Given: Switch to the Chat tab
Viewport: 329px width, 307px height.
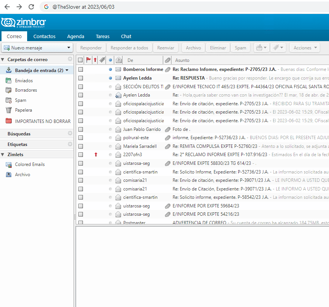Looking at the screenshot, I should pyautogui.click(x=126, y=36).
